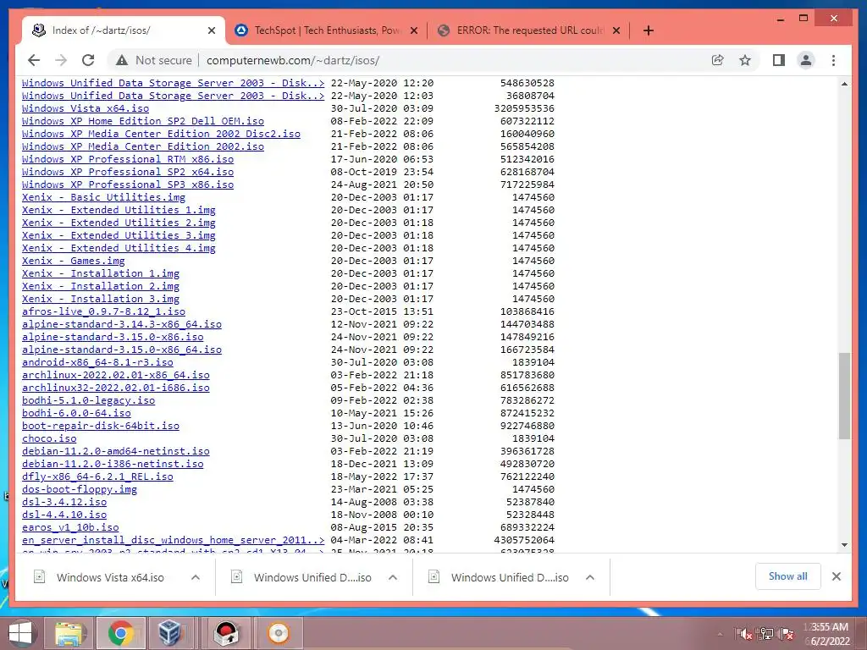
Task: Click the file size 3205953536
Action: pos(524,108)
